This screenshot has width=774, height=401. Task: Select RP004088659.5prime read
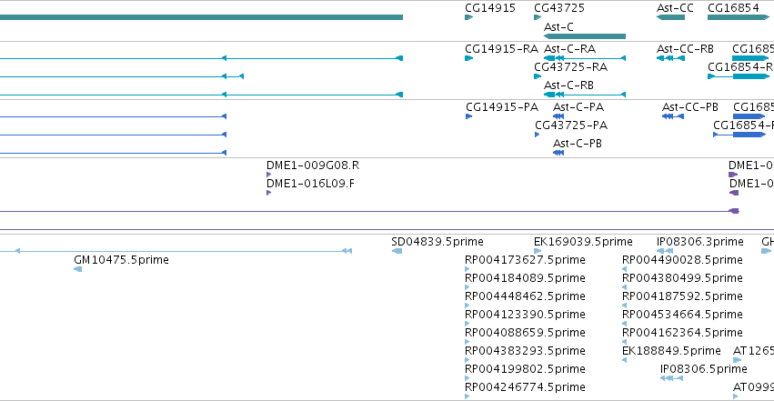coord(525,333)
